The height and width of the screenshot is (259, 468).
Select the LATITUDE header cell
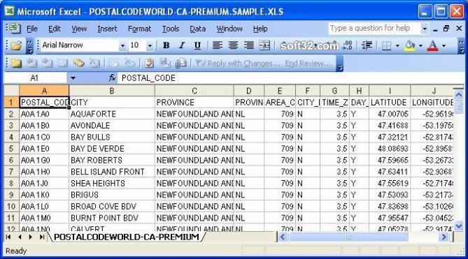pyautogui.click(x=390, y=103)
